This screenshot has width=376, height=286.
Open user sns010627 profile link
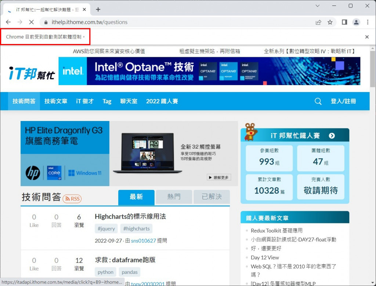(x=144, y=241)
